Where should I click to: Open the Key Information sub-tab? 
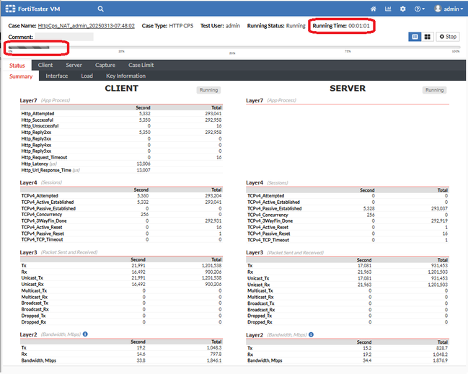(x=125, y=76)
